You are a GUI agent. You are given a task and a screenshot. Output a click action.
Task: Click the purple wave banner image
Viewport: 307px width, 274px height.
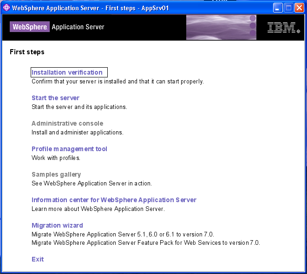point(221,27)
